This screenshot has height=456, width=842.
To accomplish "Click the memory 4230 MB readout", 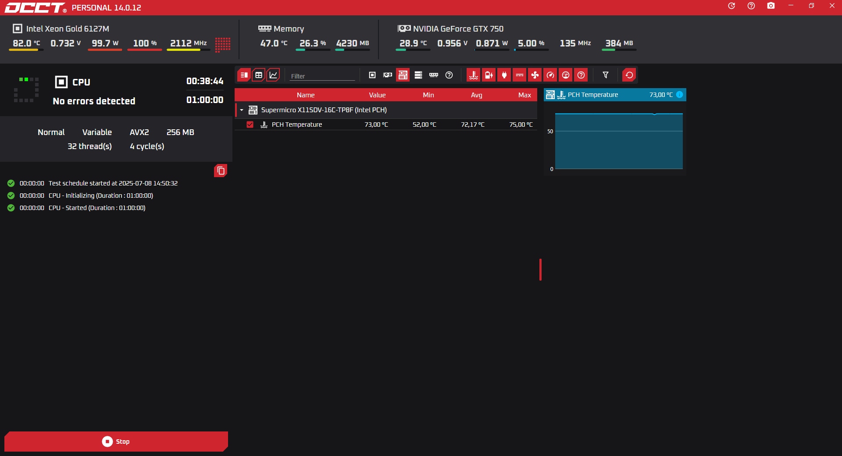I will pyautogui.click(x=353, y=43).
